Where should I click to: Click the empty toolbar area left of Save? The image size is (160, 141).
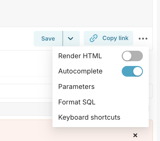click(x=17, y=39)
